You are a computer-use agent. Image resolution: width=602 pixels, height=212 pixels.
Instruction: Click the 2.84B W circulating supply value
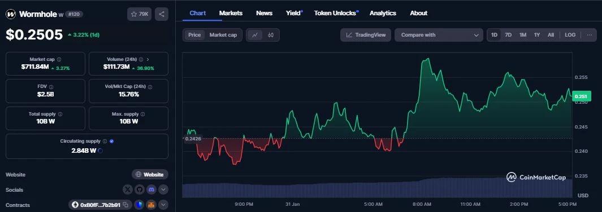84,151
